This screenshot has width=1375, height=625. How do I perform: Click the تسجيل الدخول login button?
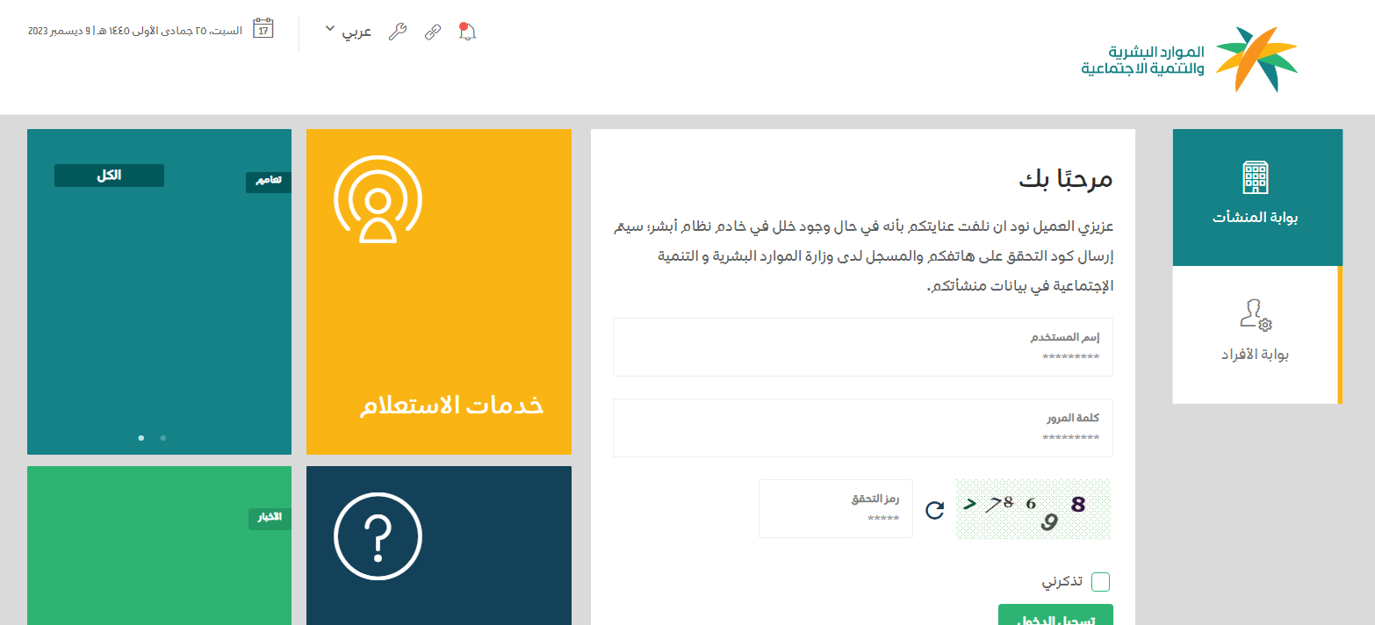pyautogui.click(x=1055, y=614)
